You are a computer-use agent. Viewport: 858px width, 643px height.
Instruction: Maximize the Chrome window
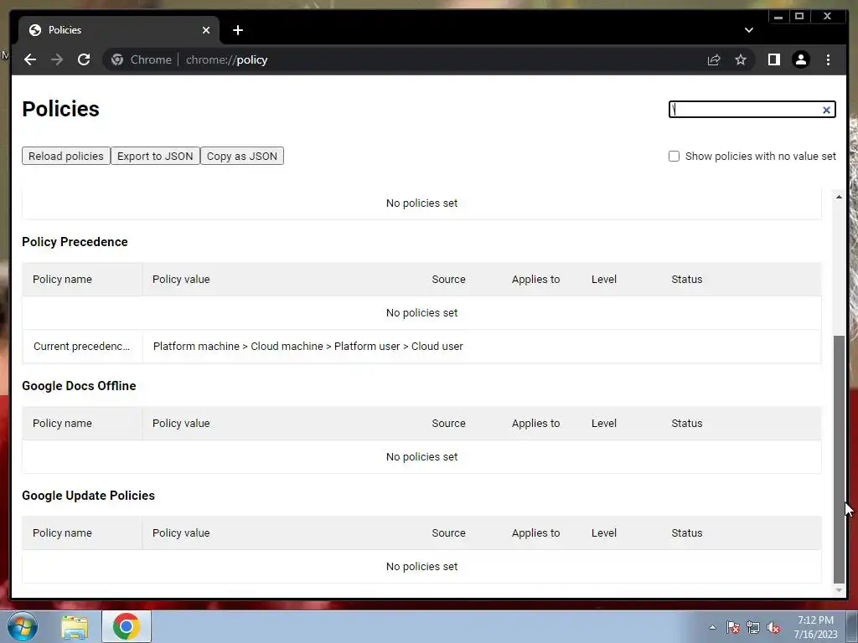pos(799,17)
